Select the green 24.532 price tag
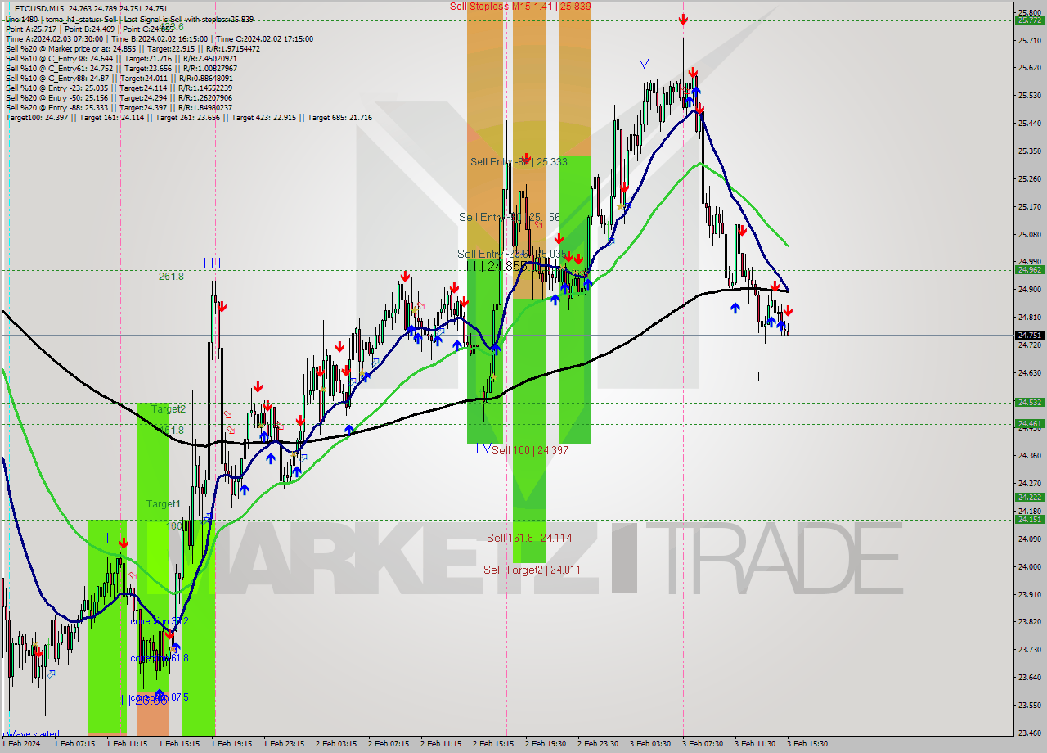The image size is (1047, 753). tap(1029, 402)
